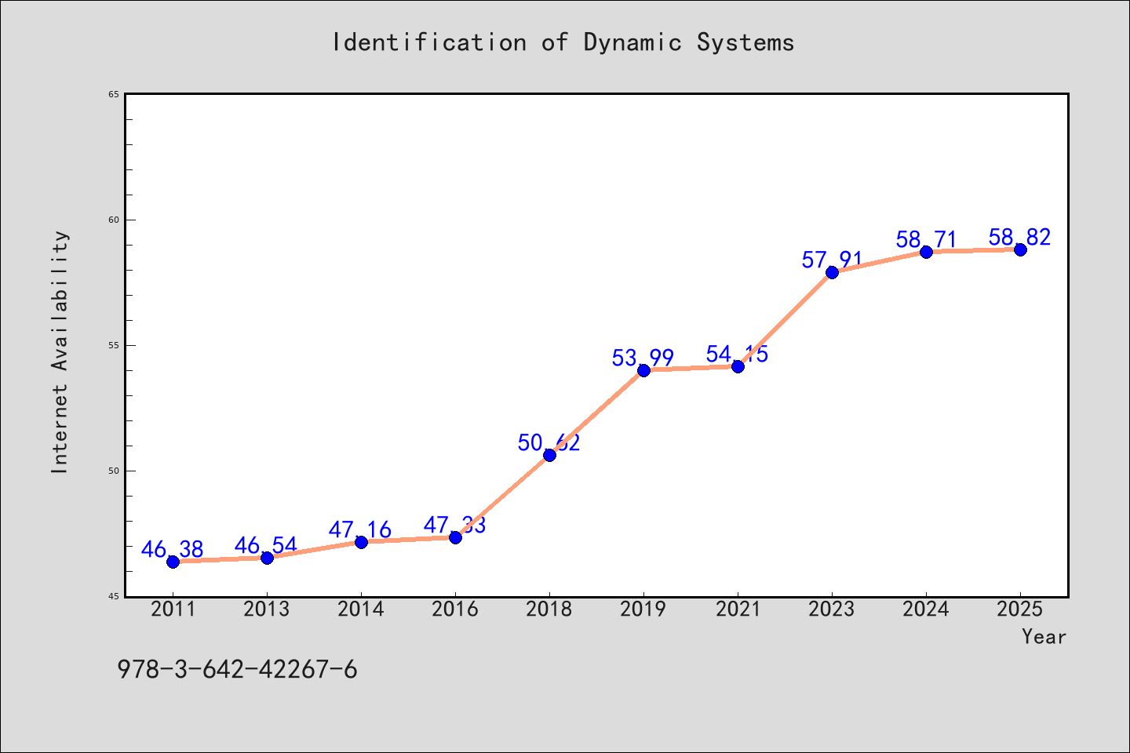
Task: Select the 2025 data point marker
Action: pos(1020,249)
